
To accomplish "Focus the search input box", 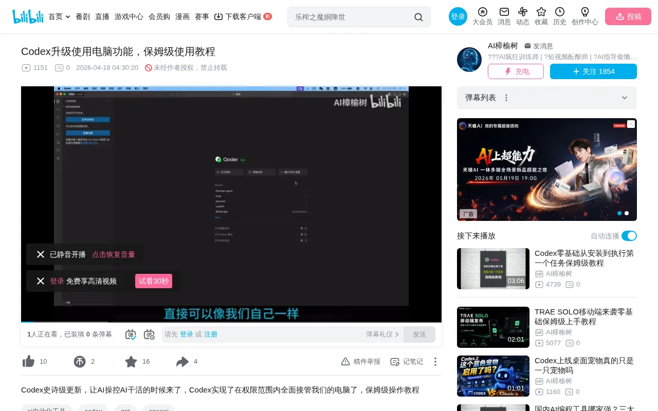I will coord(352,17).
